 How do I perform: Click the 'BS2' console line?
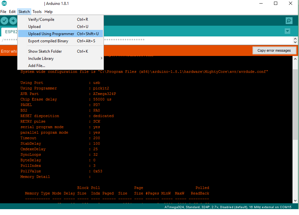click(x=60, y=111)
